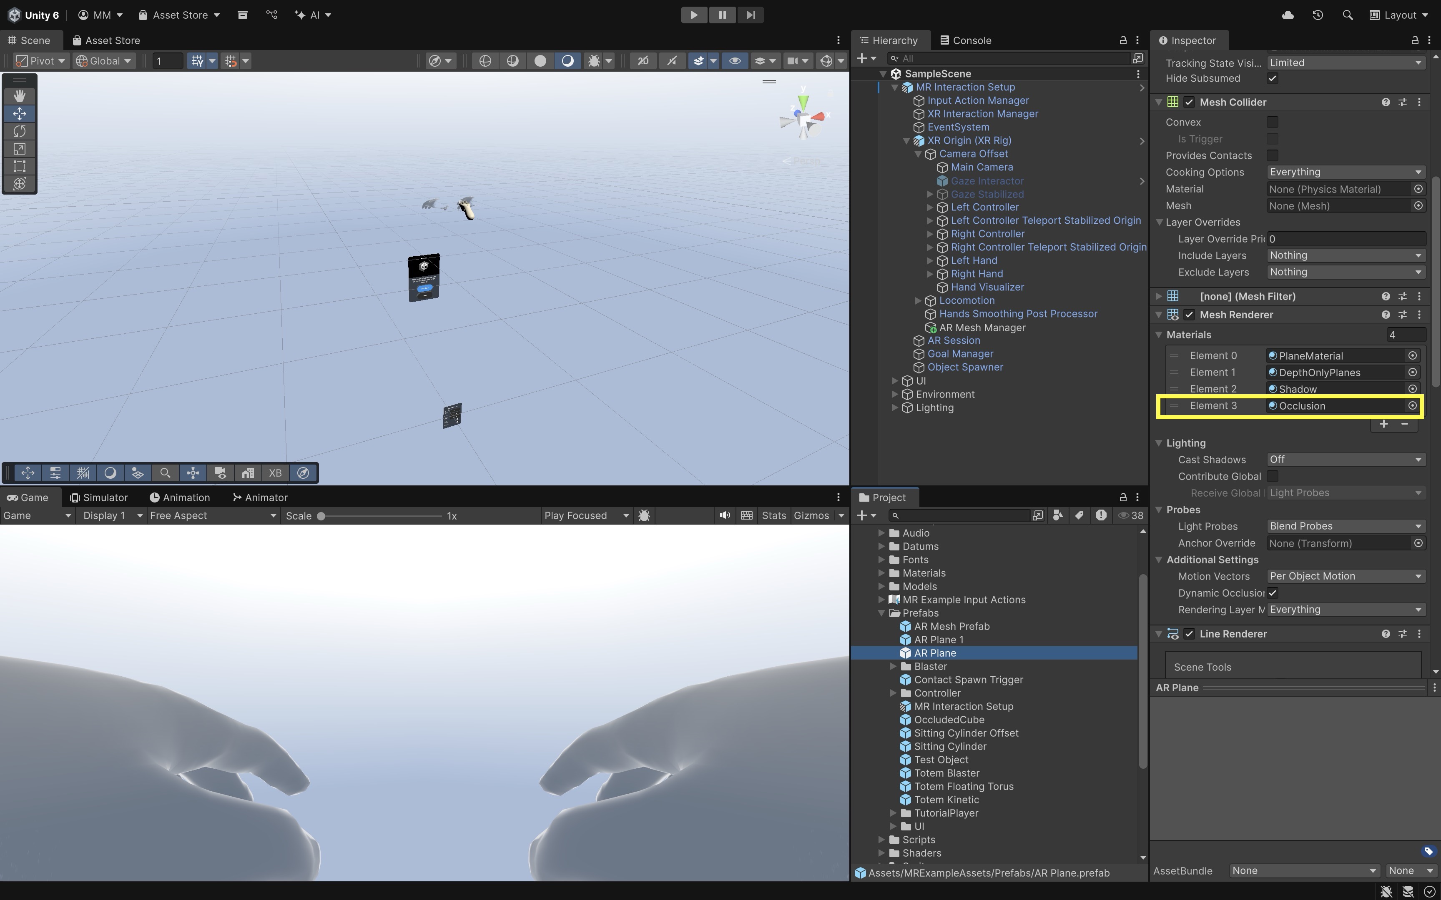
Task: Click the Step frame button
Action: point(750,15)
